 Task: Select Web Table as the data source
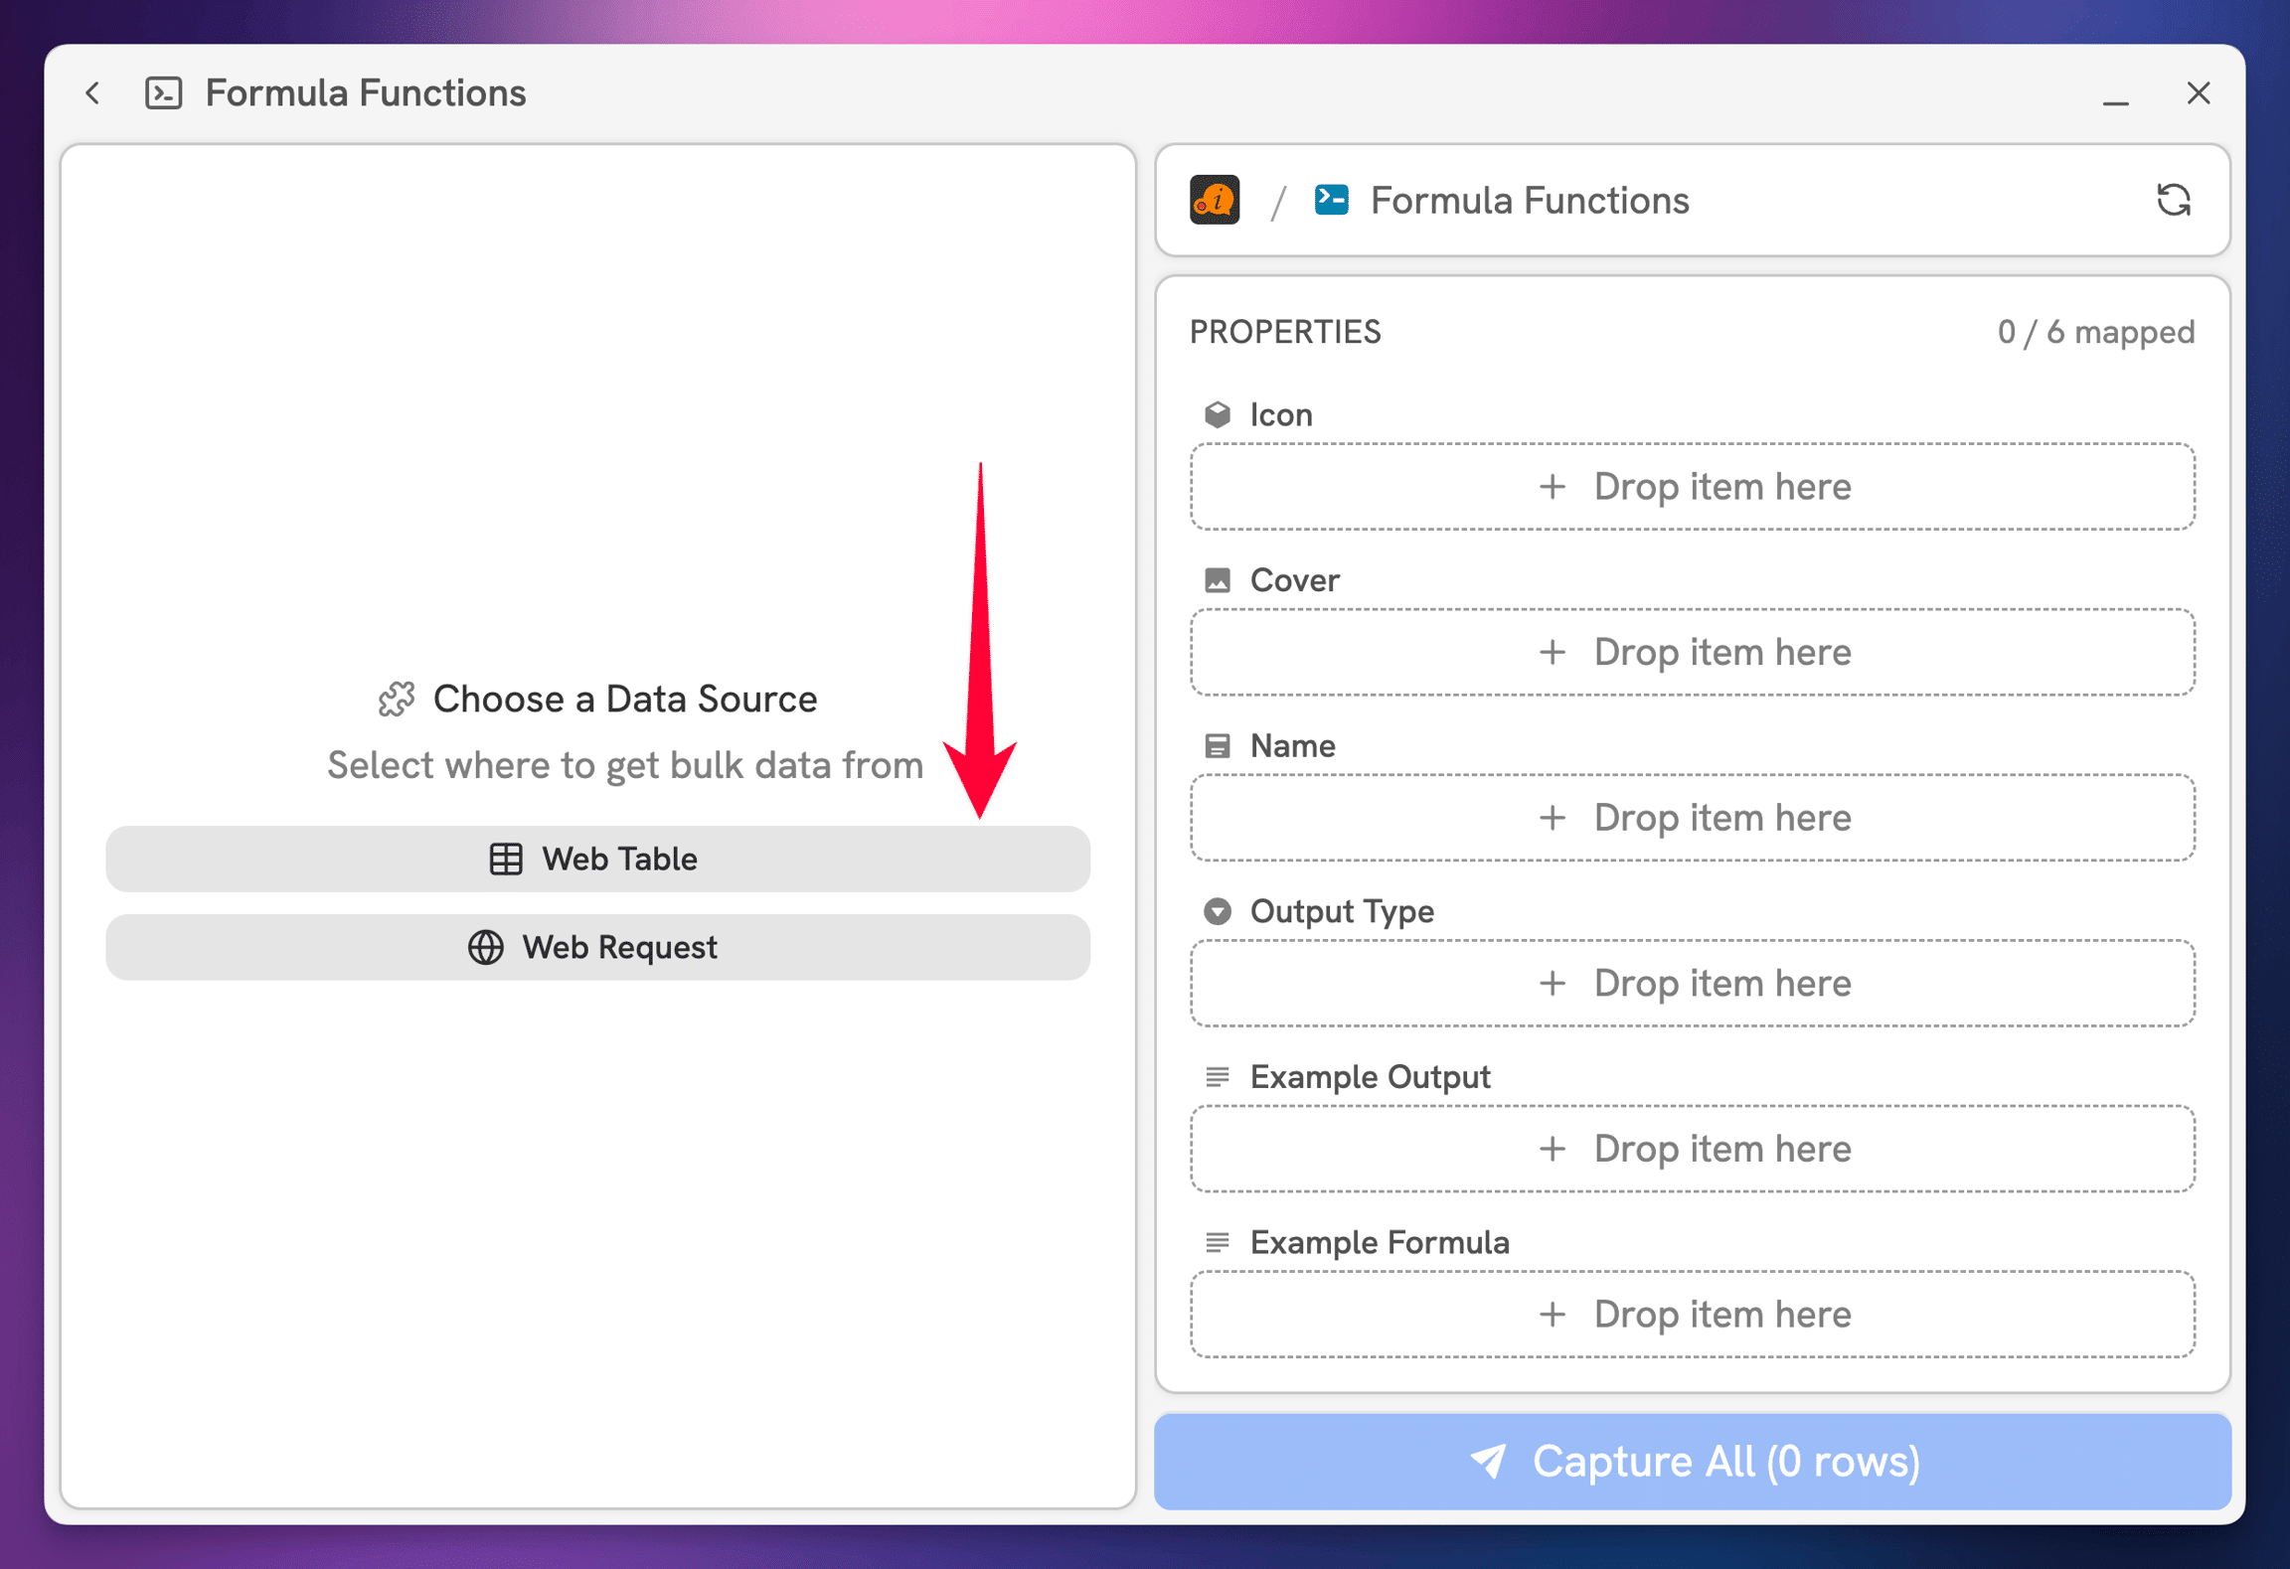pyautogui.click(x=597, y=859)
